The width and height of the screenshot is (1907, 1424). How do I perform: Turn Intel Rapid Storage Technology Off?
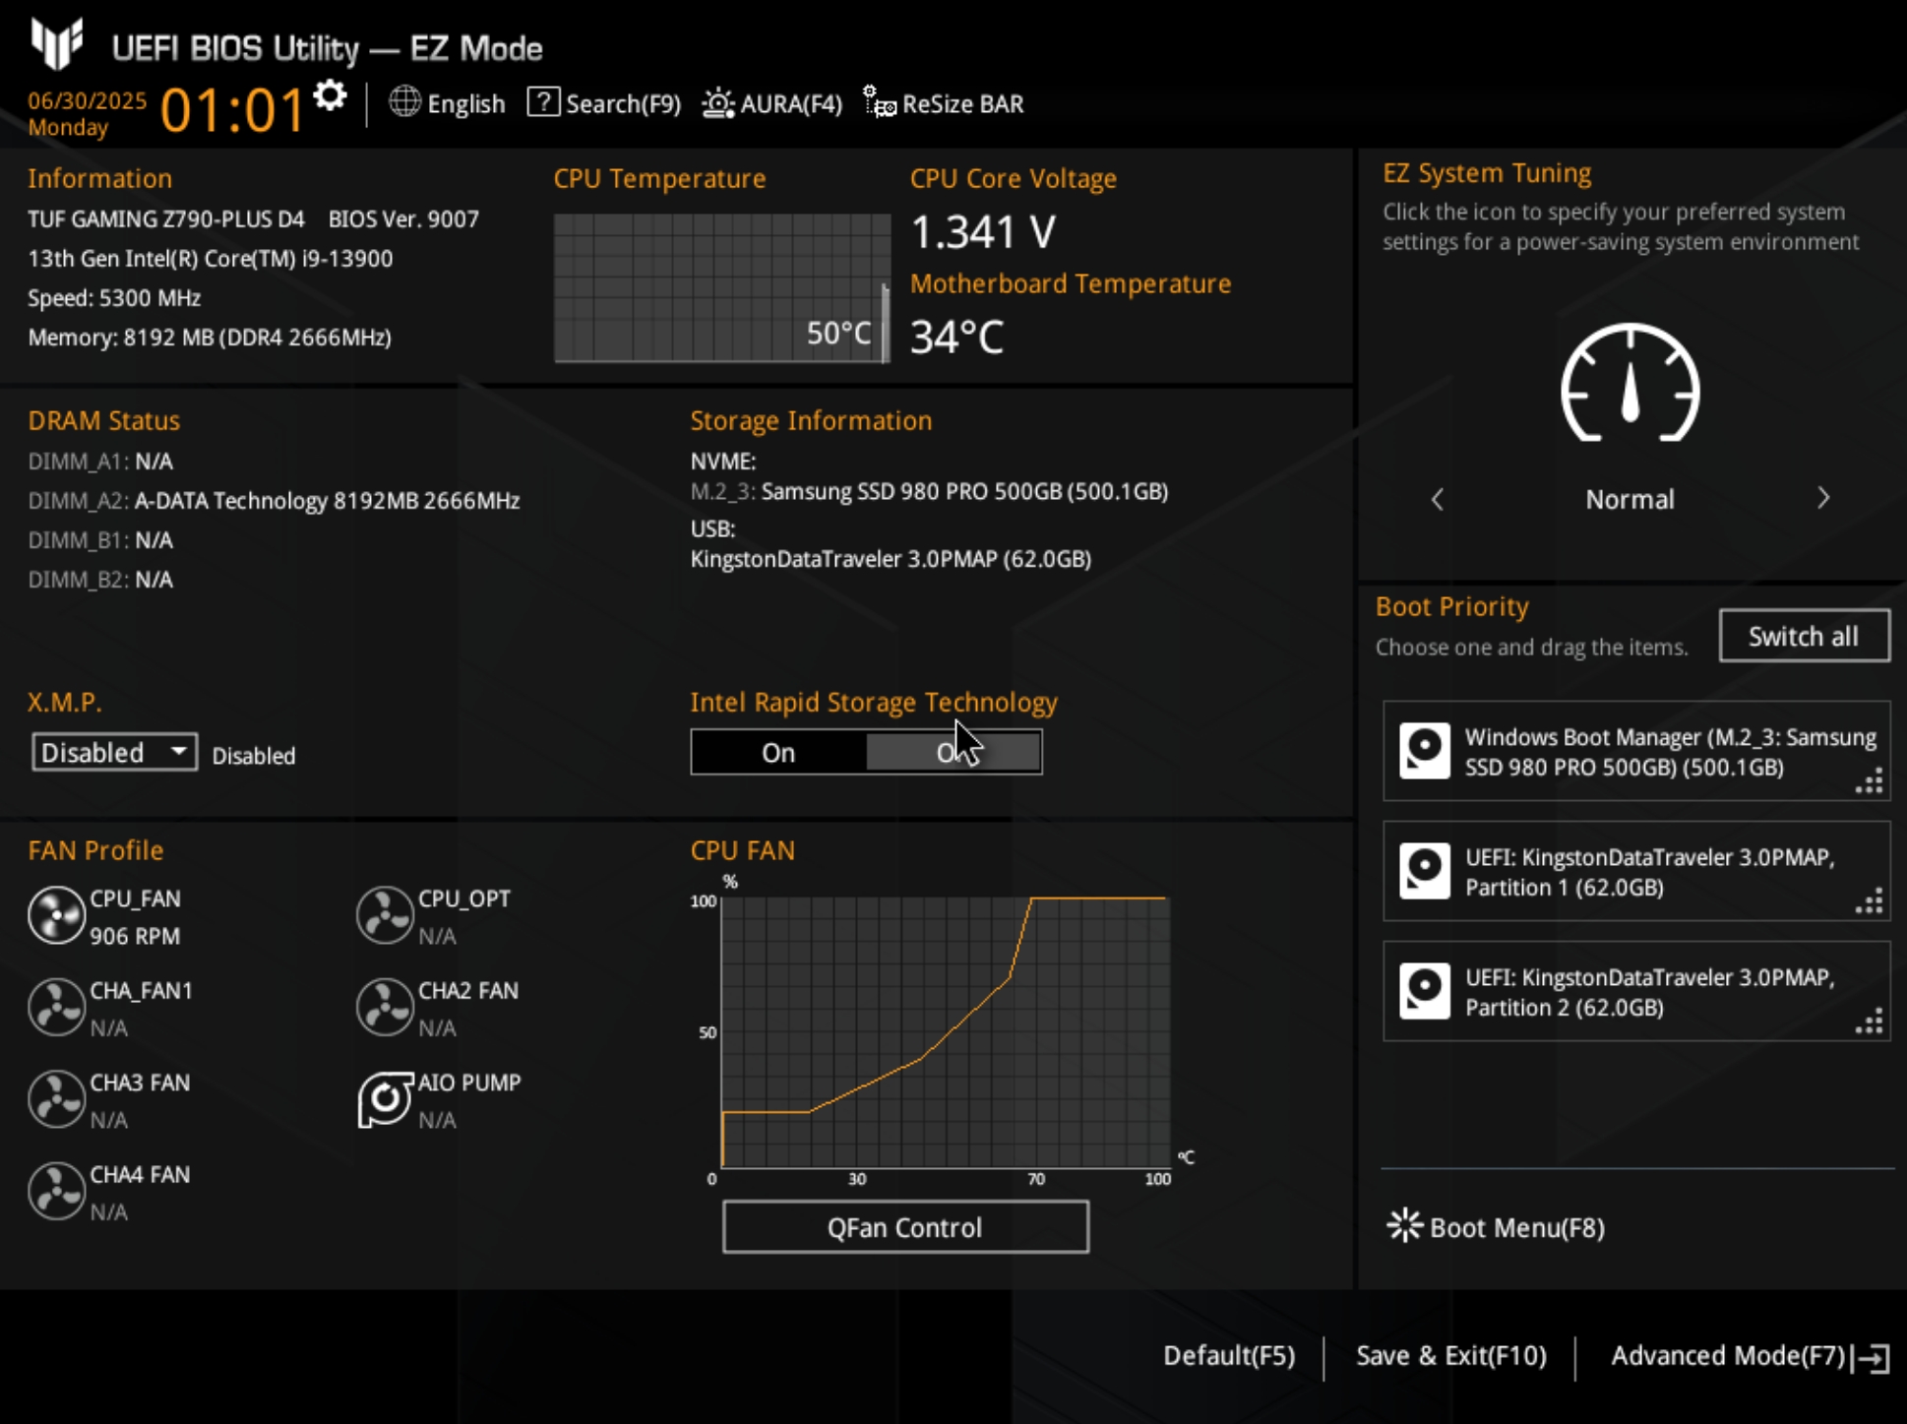(x=953, y=753)
